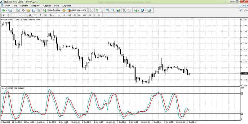Switch to M5 timeframe
Viewport: 248px width, 124px height.
(x=64, y=15)
